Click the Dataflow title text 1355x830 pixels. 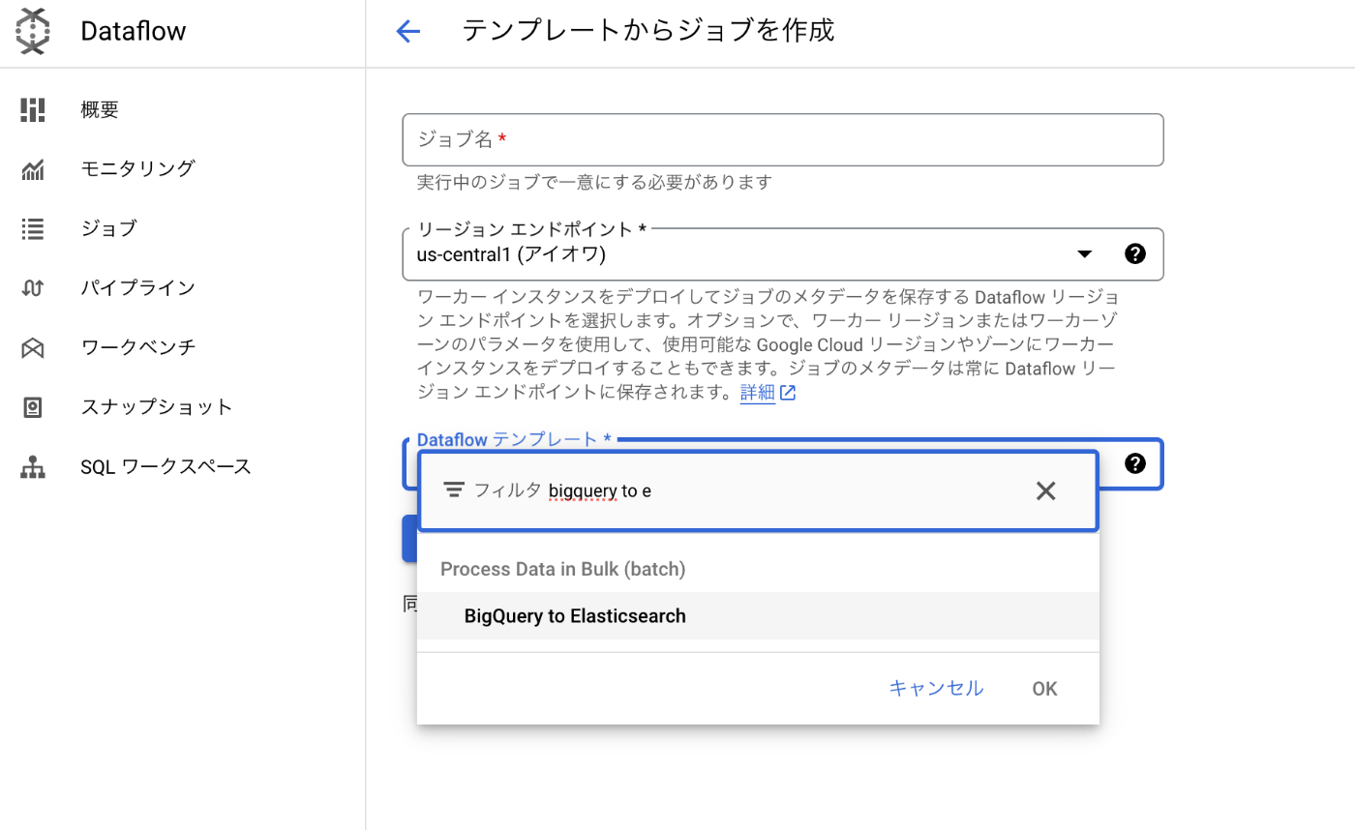134,32
